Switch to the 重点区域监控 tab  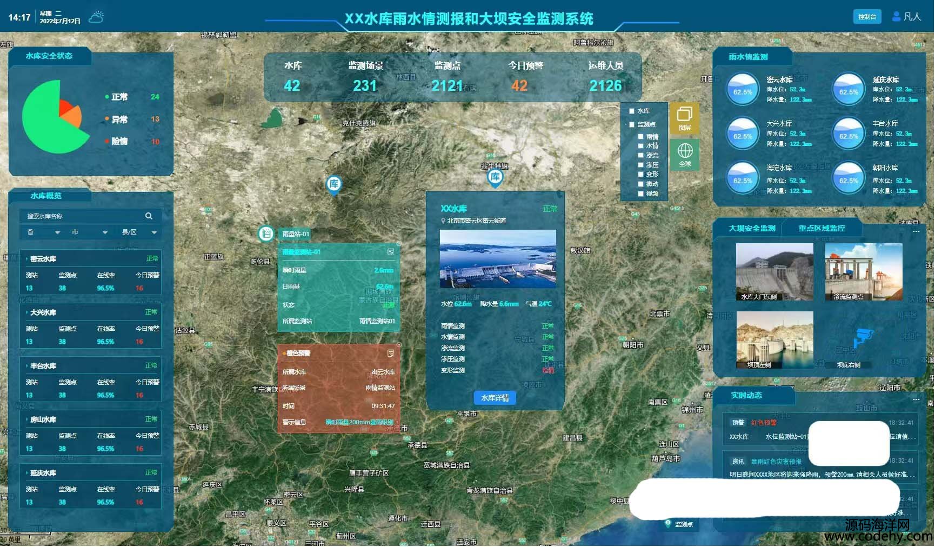tap(822, 228)
